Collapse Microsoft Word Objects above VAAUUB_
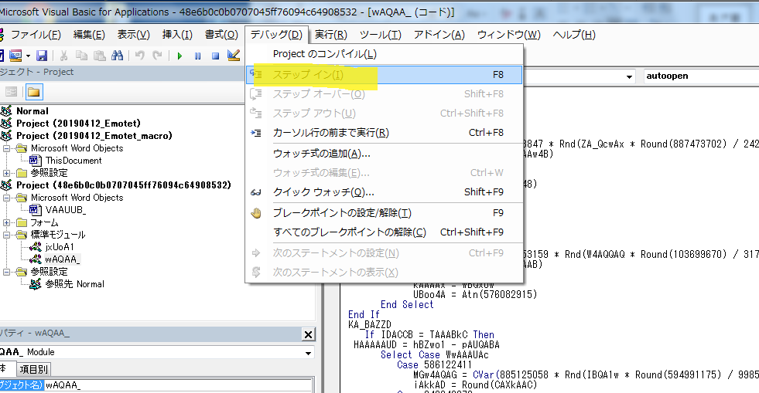Image resolution: width=759 pixels, height=393 pixels. [x=6, y=198]
